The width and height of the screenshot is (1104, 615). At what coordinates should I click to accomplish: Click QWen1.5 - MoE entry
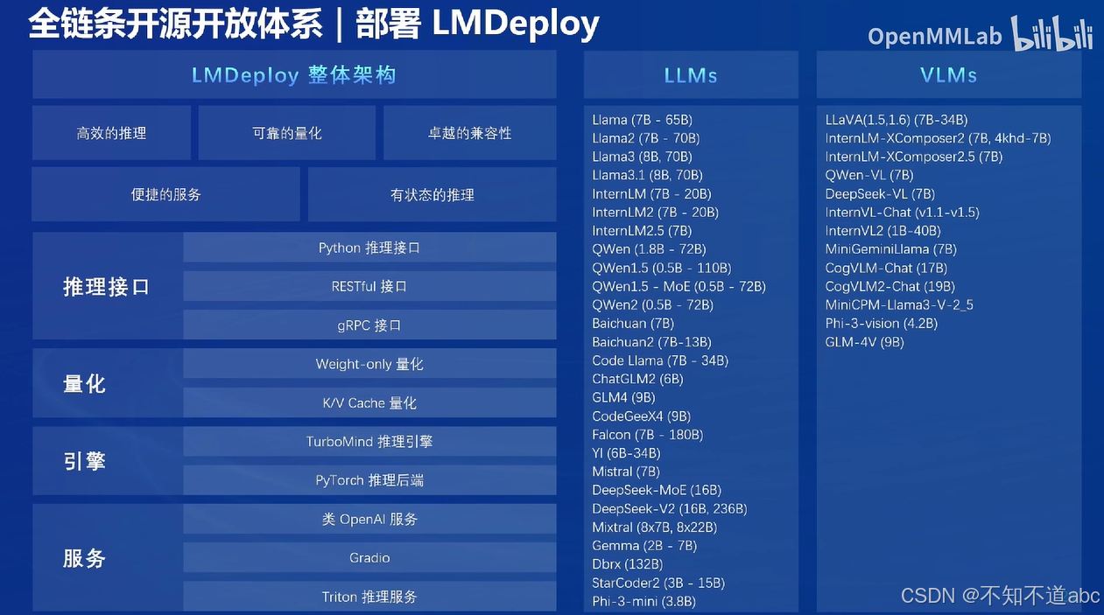[x=679, y=286]
